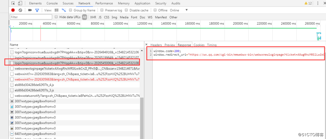This screenshot has width=326, height=139.
Task: Clear the network log
Action: [x=20, y=10]
